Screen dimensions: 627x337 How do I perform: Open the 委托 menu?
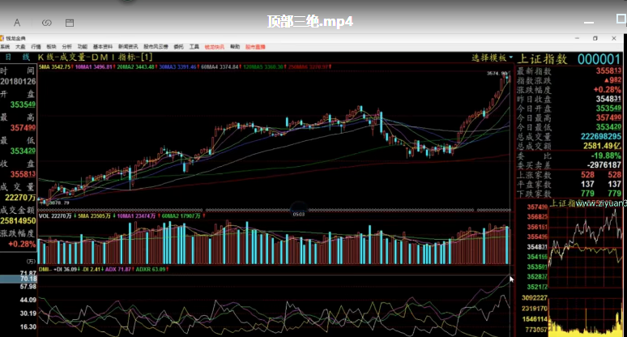178,47
